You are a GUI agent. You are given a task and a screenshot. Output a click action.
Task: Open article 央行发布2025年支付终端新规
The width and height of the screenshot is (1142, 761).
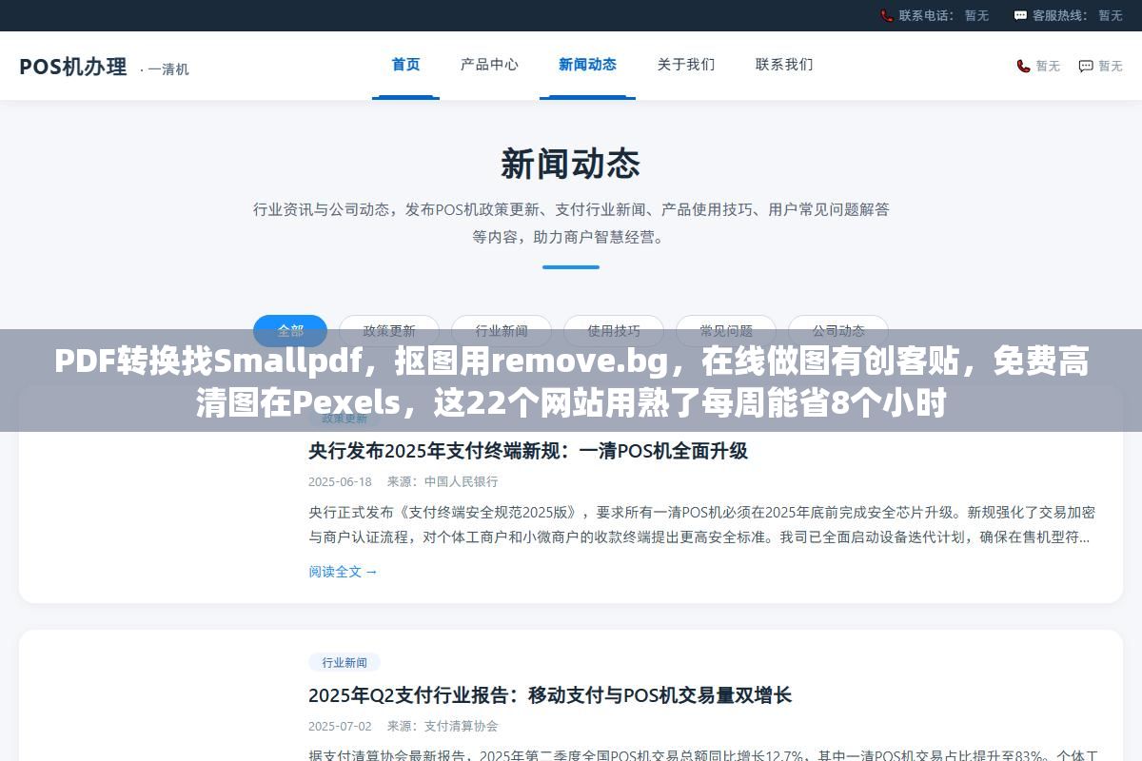(x=528, y=451)
